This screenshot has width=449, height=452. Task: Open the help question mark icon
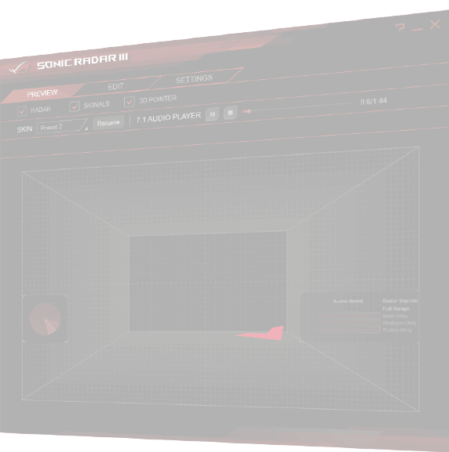coord(400,27)
